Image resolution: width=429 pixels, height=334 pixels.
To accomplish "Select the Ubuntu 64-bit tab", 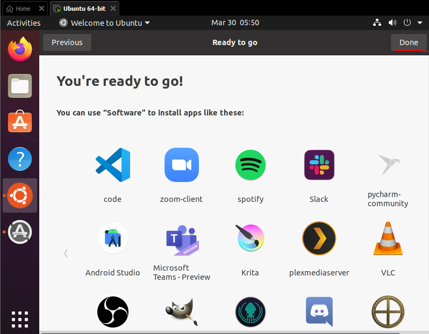I will coord(84,9).
